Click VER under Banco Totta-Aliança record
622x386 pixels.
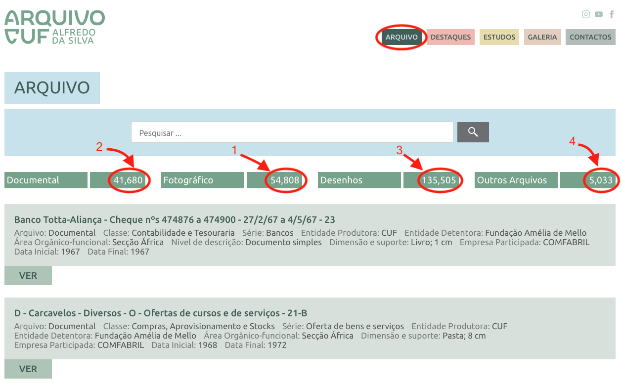coord(28,276)
